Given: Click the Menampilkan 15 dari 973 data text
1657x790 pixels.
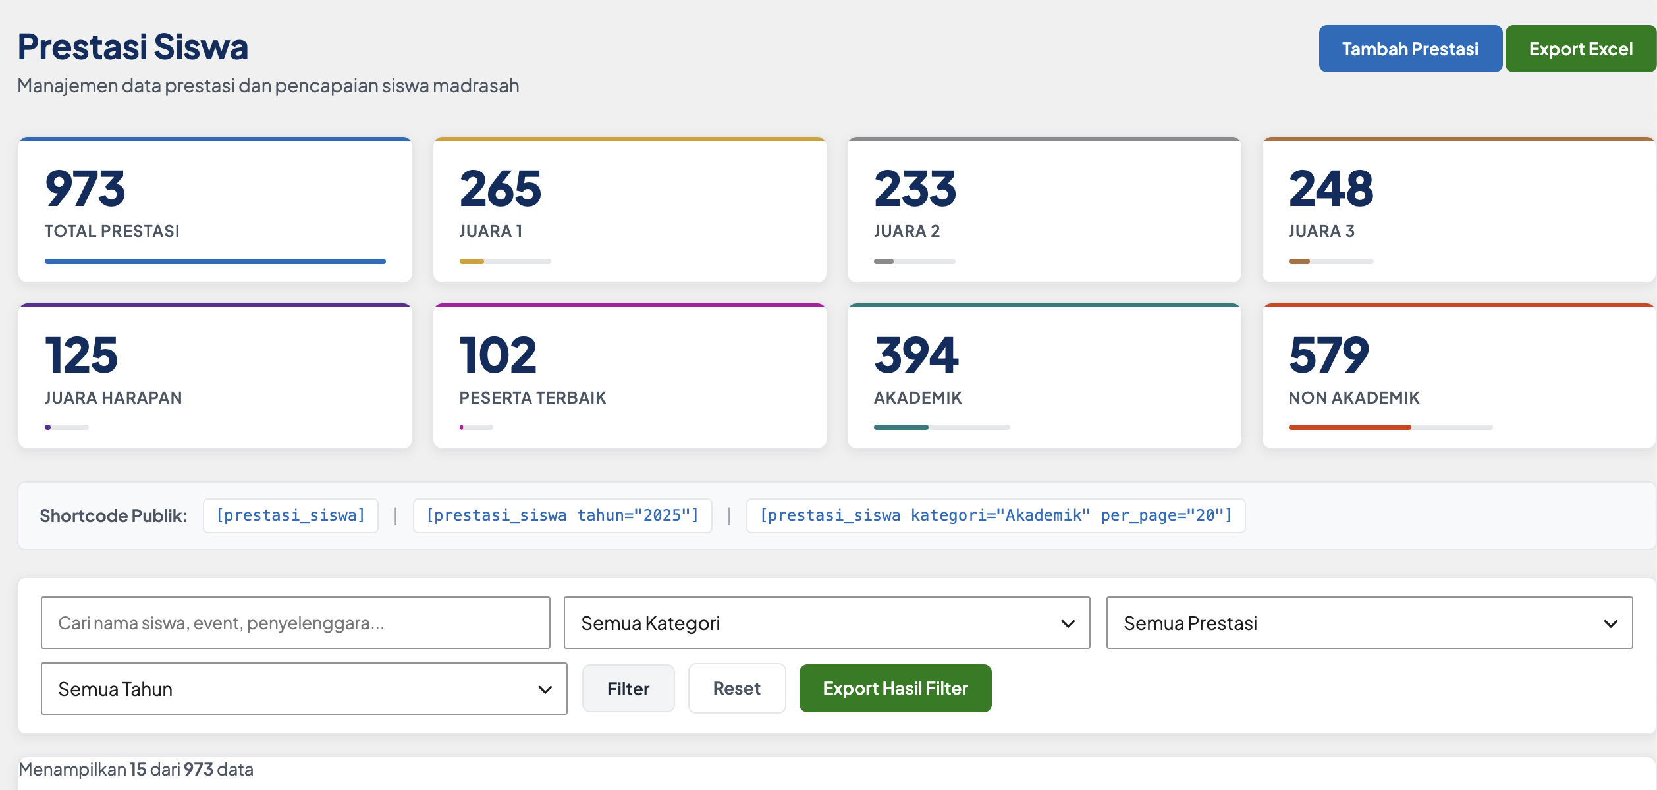Looking at the screenshot, I should [x=136, y=769].
